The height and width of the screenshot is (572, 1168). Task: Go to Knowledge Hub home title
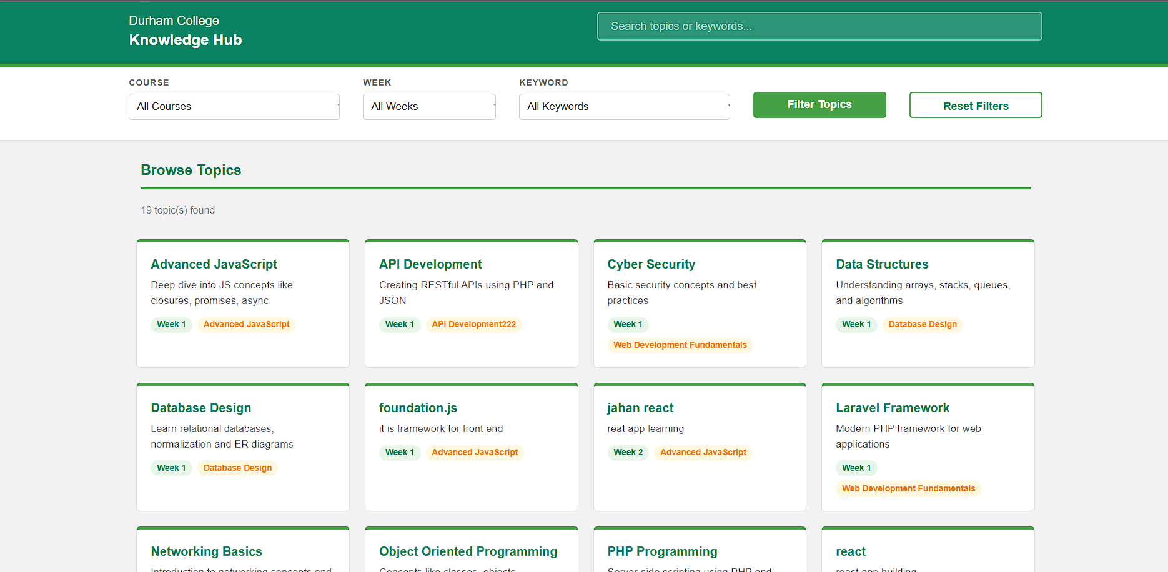185,40
